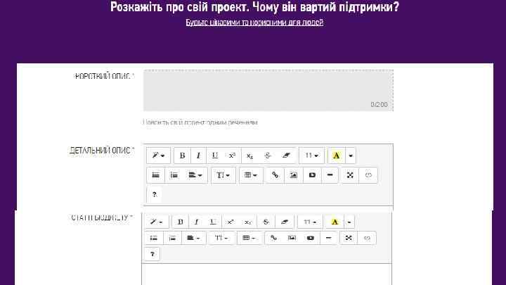Image resolution: width=506 pixels, height=285 pixels.
Task: Open paragraph alignment dropdown in Статті бюджету editor
Action: click(x=194, y=238)
